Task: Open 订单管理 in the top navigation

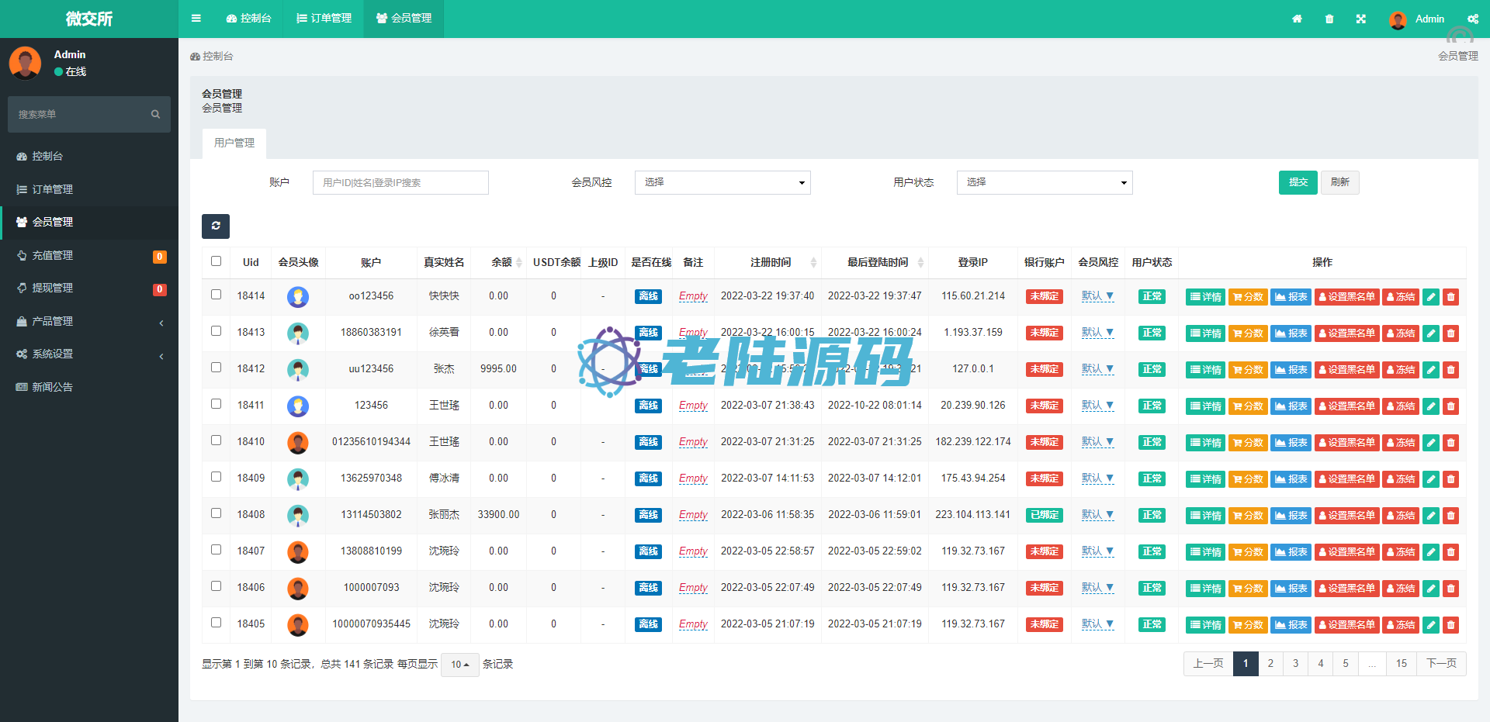Action: pyautogui.click(x=324, y=19)
